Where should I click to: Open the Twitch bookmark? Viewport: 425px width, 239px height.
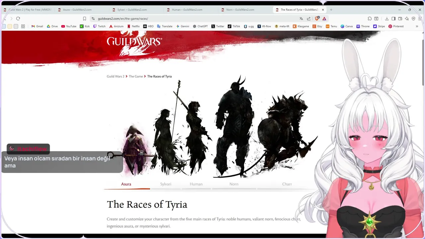(x=99, y=26)
